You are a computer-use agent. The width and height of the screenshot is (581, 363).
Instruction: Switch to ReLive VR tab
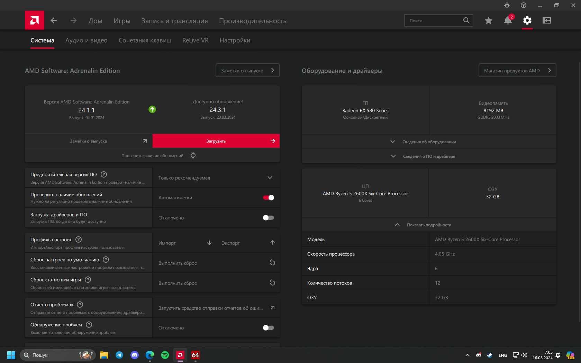pos(196,40)
